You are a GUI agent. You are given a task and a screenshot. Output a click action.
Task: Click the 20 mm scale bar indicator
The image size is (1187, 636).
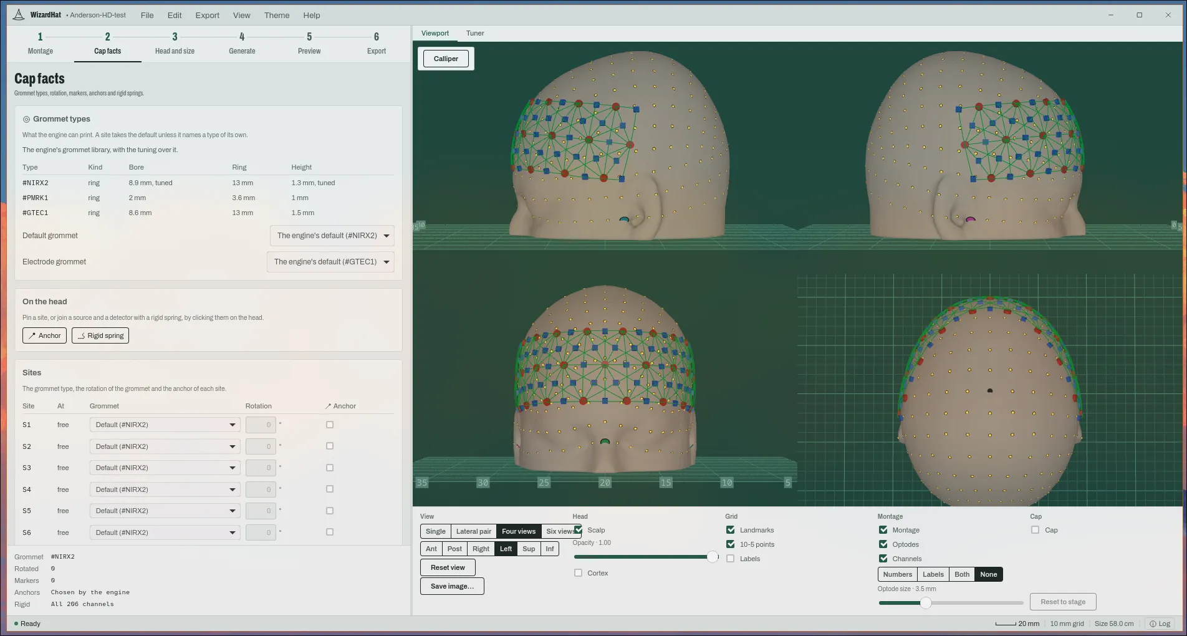[1017, 624]
